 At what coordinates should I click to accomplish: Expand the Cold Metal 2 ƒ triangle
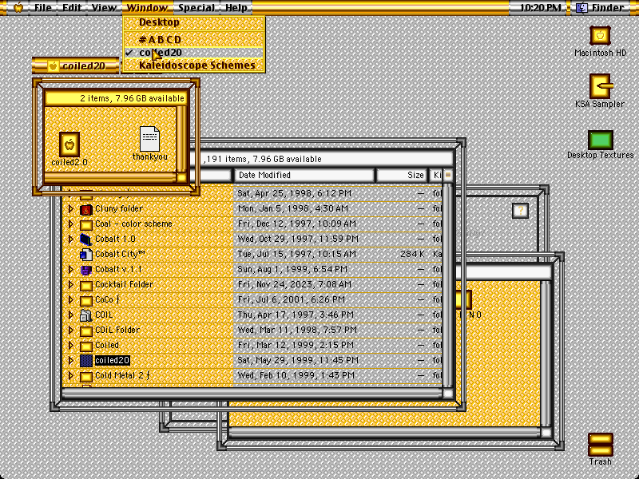(x=70, y=375)
